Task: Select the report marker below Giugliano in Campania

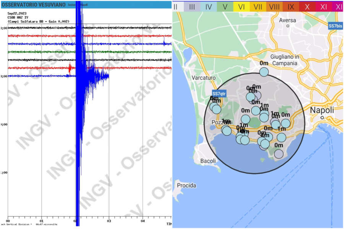Action: point(264,72)
